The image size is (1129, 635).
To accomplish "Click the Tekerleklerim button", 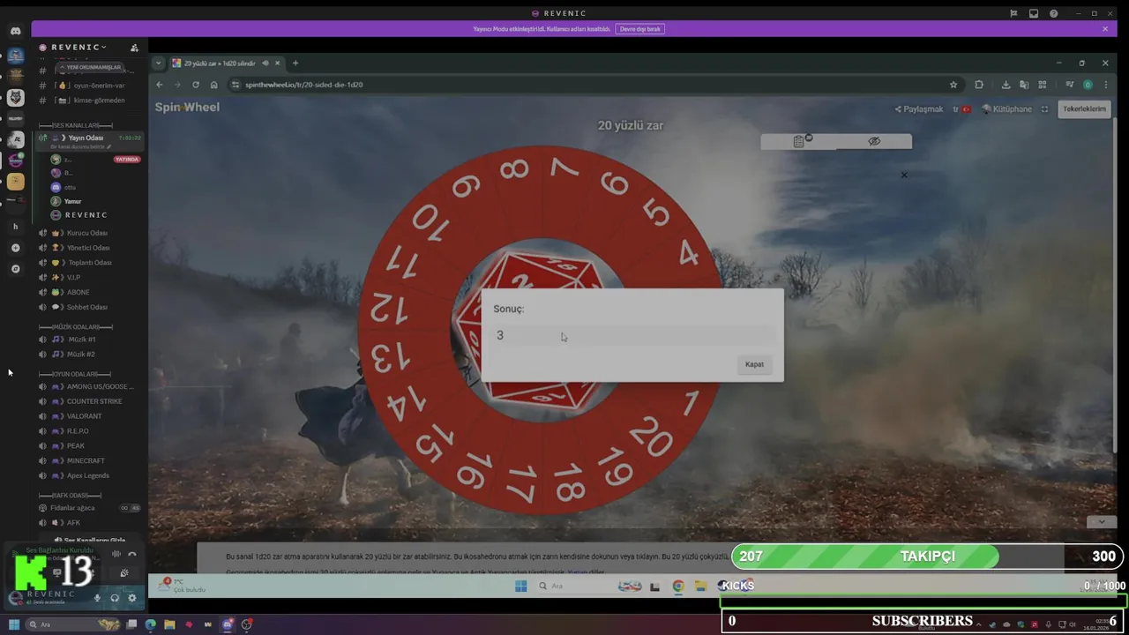I will (1084, 108).
